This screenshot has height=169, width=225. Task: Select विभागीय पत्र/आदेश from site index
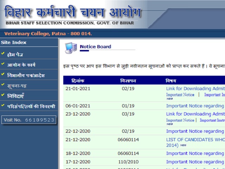[x=26, y=75]
